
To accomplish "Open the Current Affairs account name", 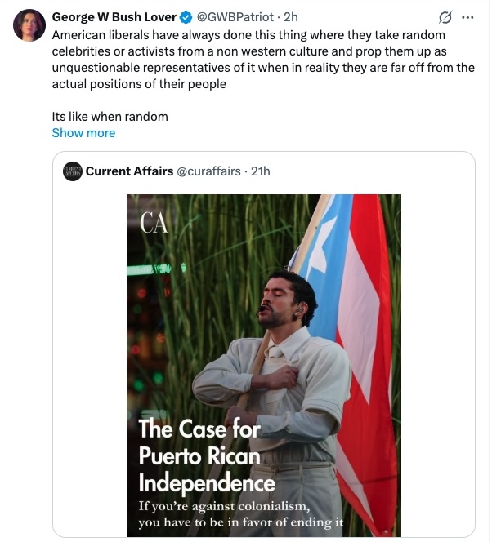I will 129,171.
